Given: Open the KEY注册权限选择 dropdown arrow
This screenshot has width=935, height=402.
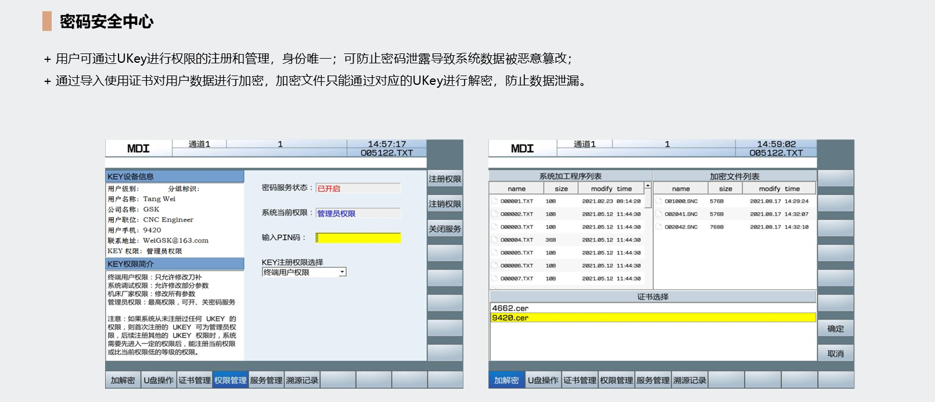Looking at the screenshot, I should [x=343, y=272].
